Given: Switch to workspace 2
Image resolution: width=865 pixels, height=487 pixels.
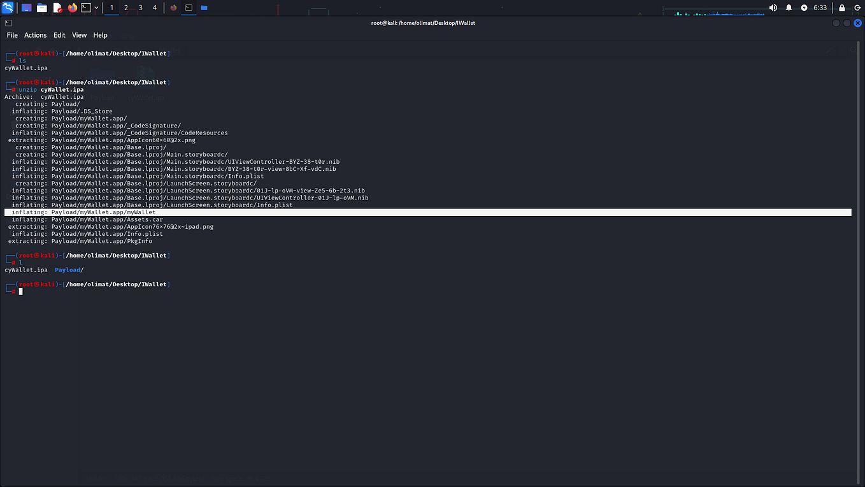Looking at the screenshot, I should [125, 8].
